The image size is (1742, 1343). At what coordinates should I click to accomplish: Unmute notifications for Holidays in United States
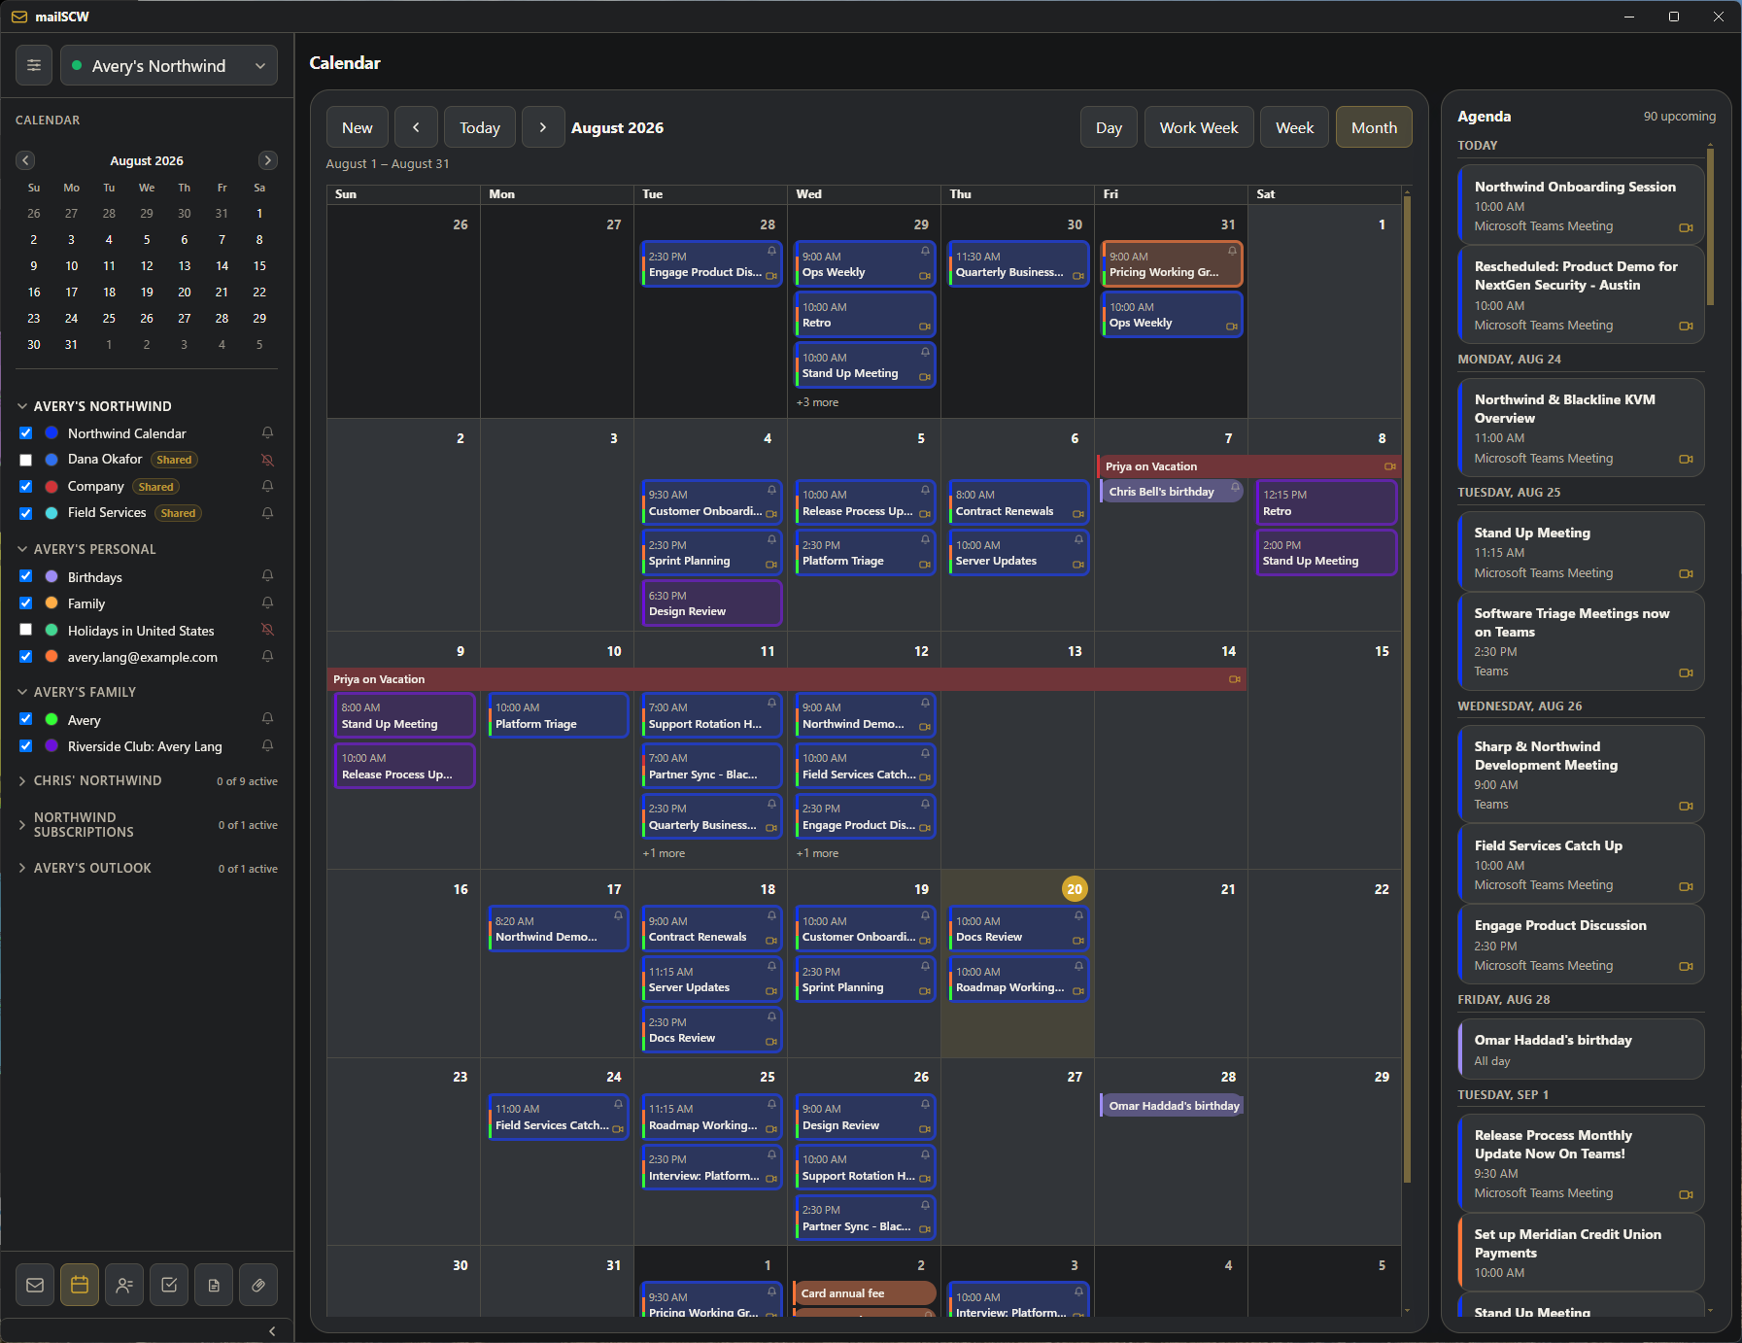point(267,630)
